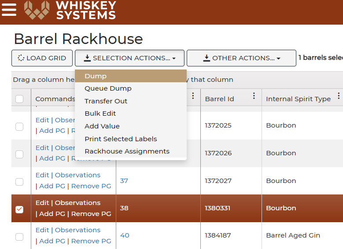Viewport: 343px width, 249px height.
Task: Click the Selection Actions download icon
Action: click(x=87, y=58)
